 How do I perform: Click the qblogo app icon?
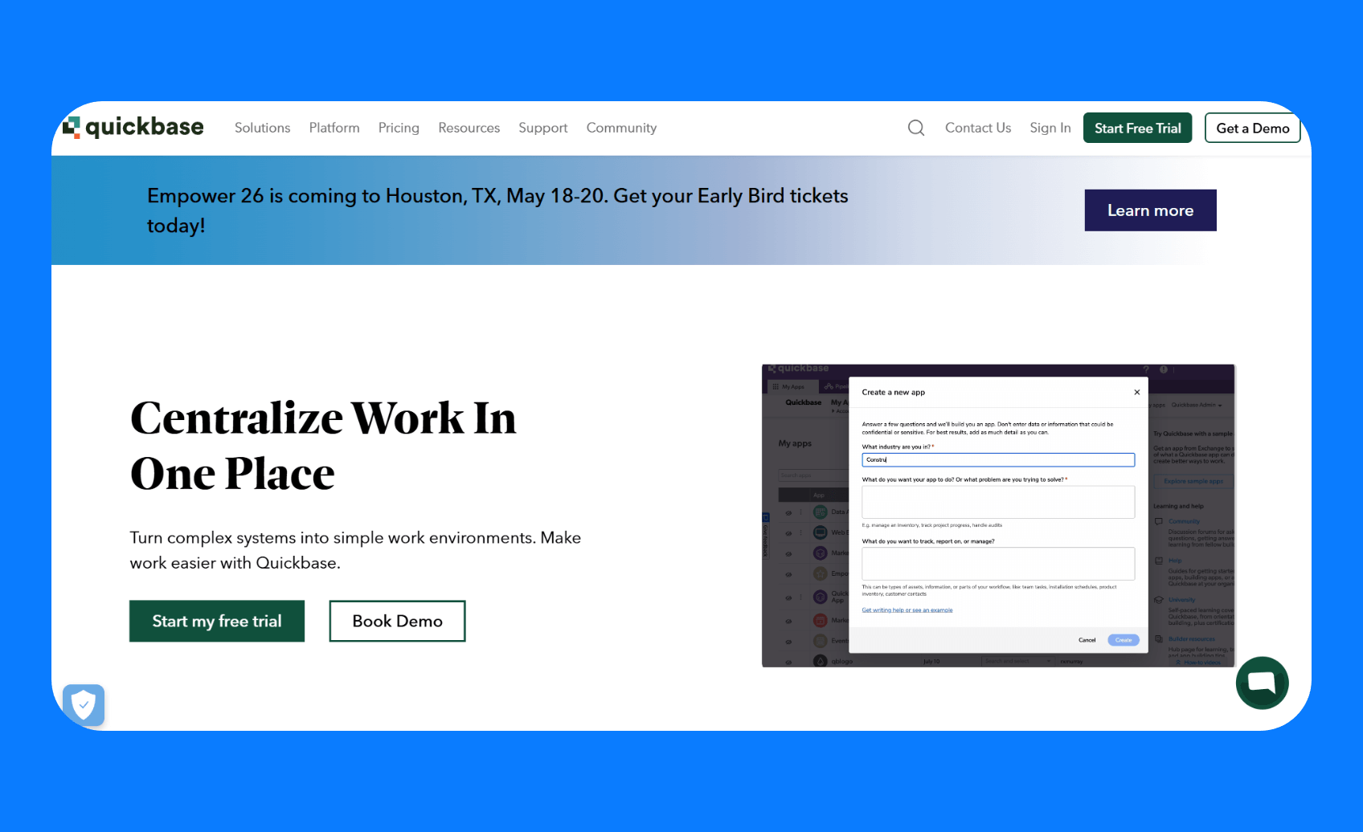(820, 661)
